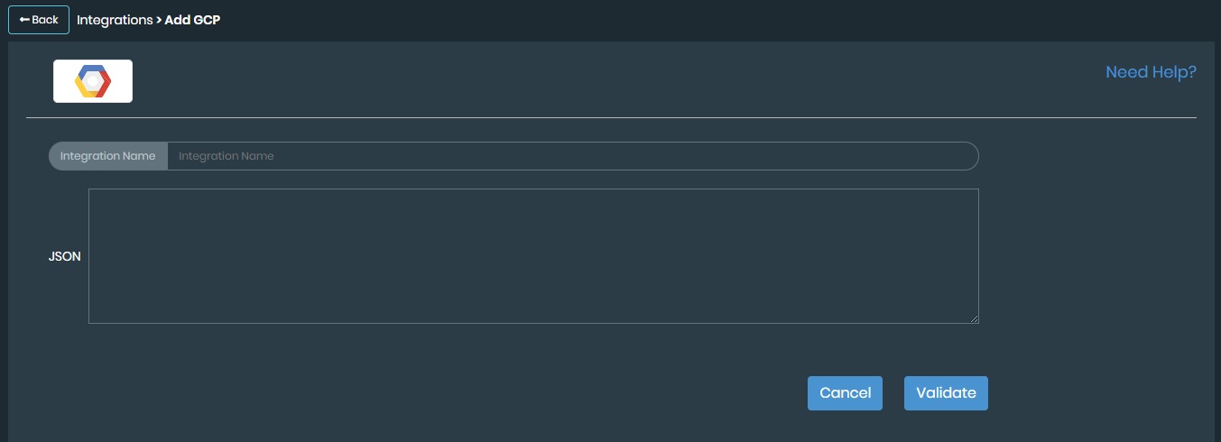This screenshot has width=1221, height=442.
Task: Click the breadcrumb separator arrow
Action: [x=159, y=20]
